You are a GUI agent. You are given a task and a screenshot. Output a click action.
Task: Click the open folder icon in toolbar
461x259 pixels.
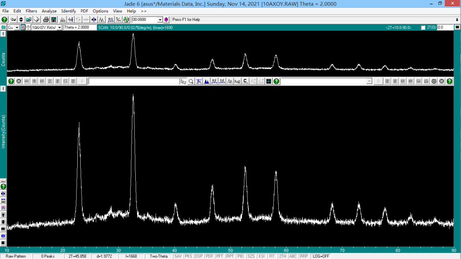pyautogui.click(x=29, y=20)
